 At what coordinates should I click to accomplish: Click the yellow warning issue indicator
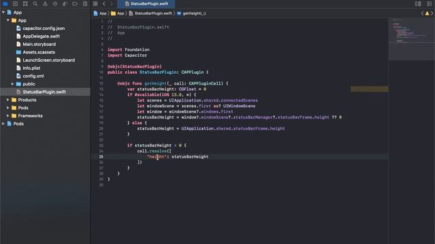[x=428, y=14]
